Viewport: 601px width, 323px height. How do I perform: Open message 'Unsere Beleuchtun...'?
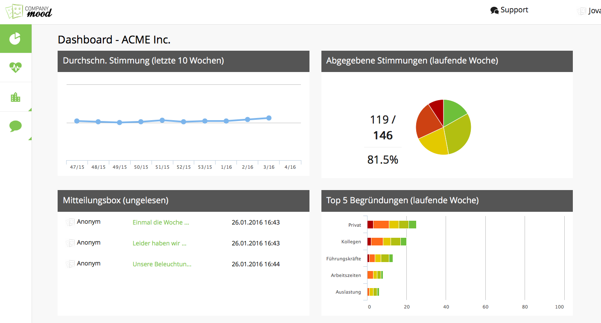coord(162,264)
